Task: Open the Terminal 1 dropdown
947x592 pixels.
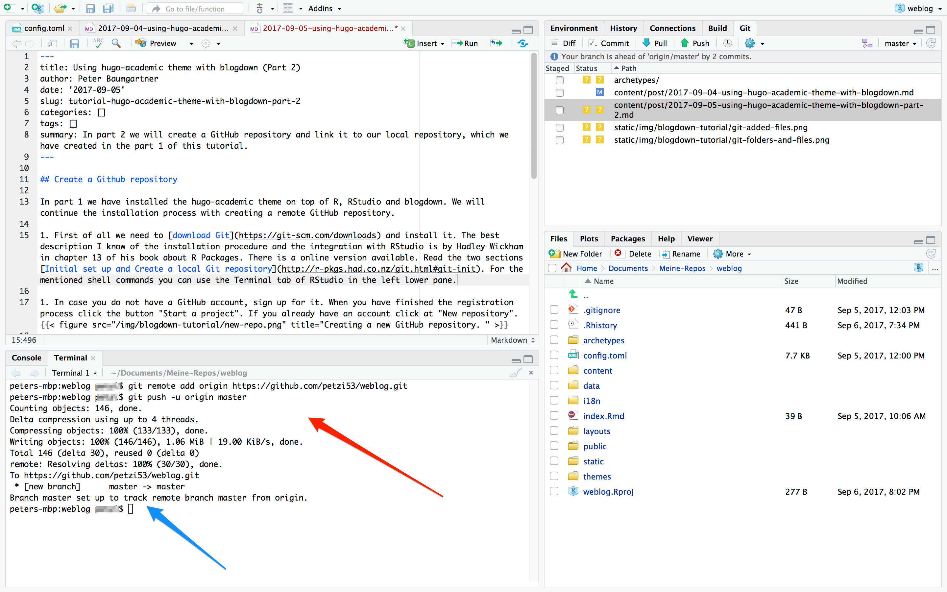Action: click(x=74, y=373)
